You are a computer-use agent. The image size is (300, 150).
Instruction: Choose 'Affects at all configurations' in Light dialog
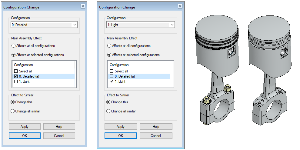[x=109, y=46]
